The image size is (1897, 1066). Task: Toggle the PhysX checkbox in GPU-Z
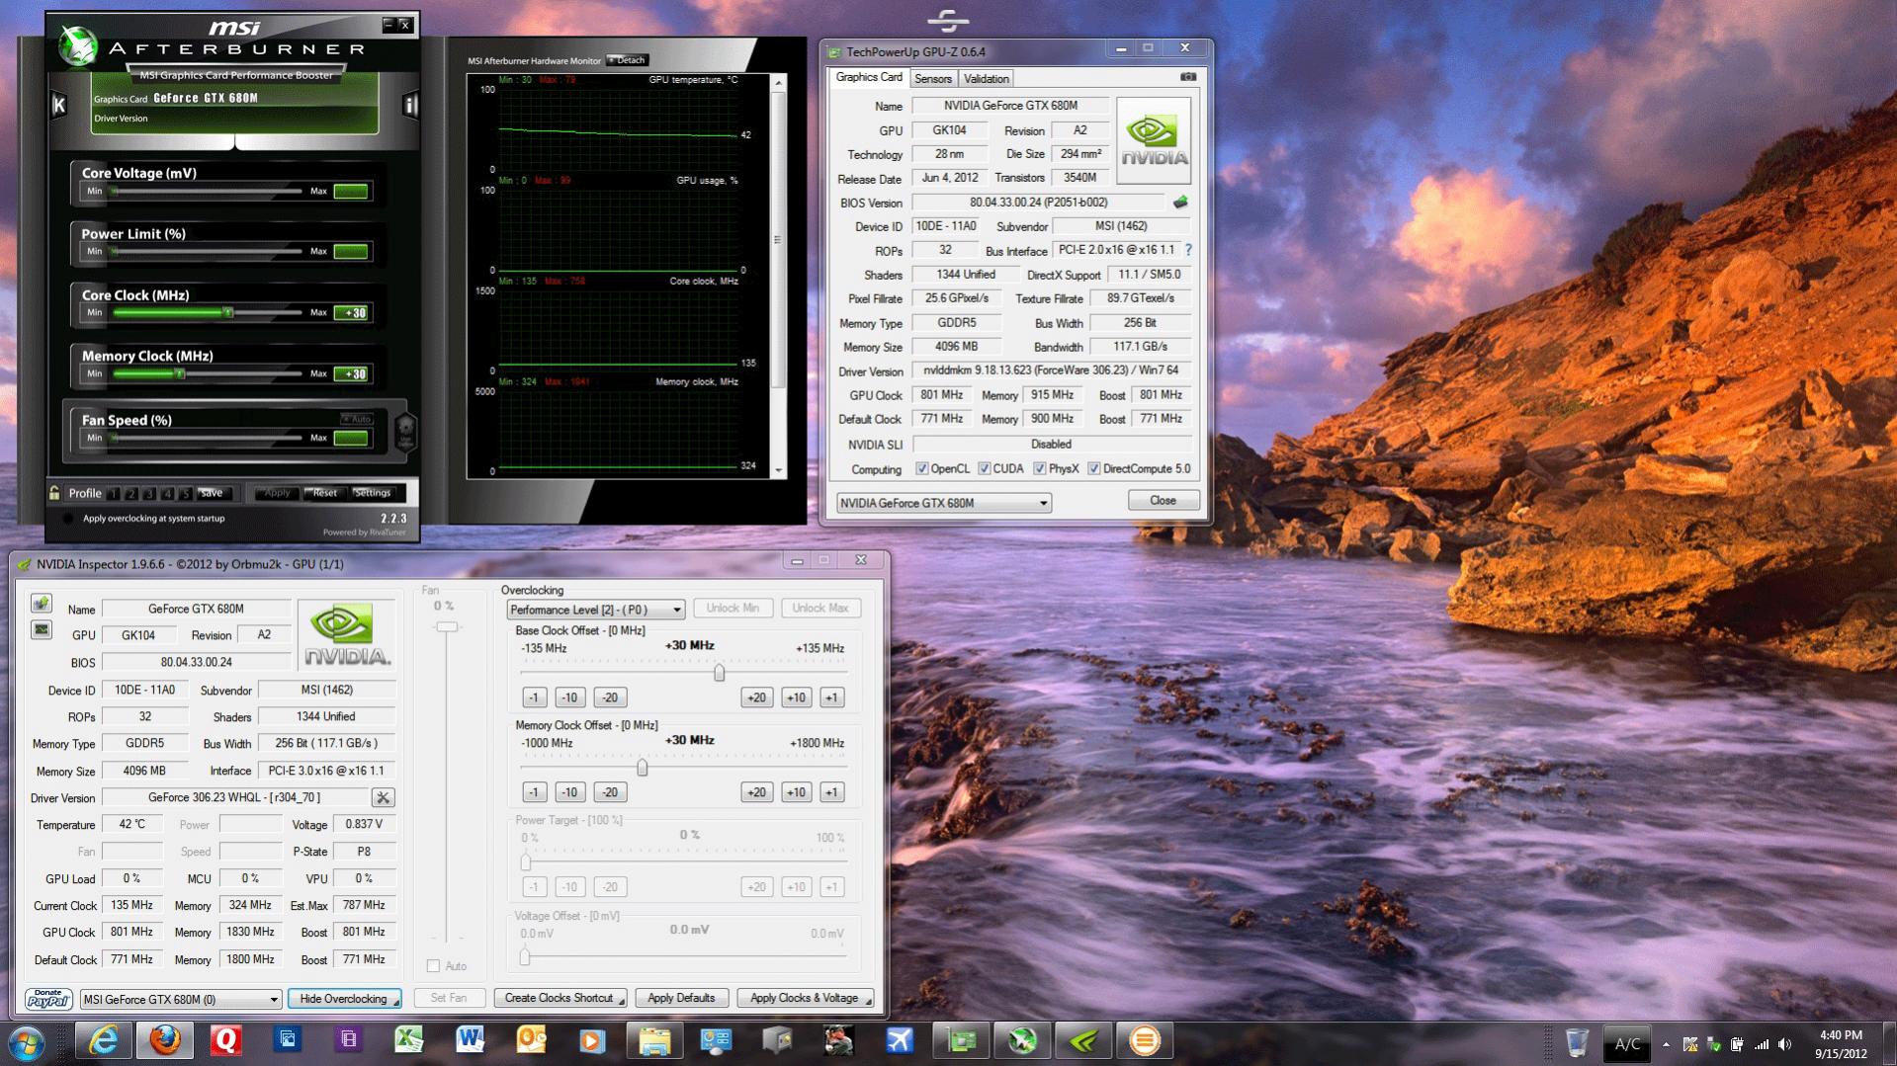pyautogui.click(x=1039, y=468)
